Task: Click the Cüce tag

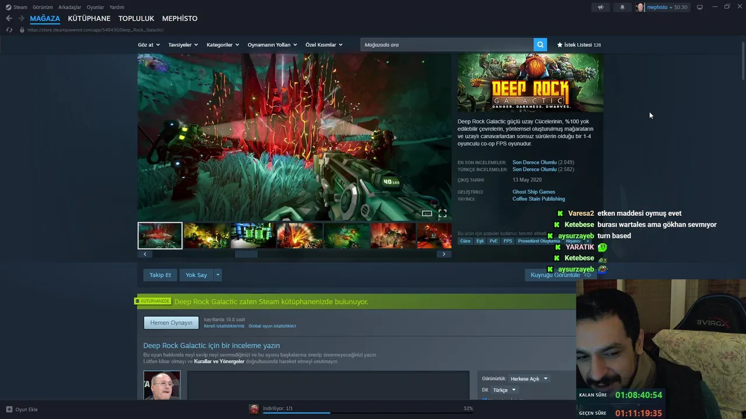Action: [465, 241]
